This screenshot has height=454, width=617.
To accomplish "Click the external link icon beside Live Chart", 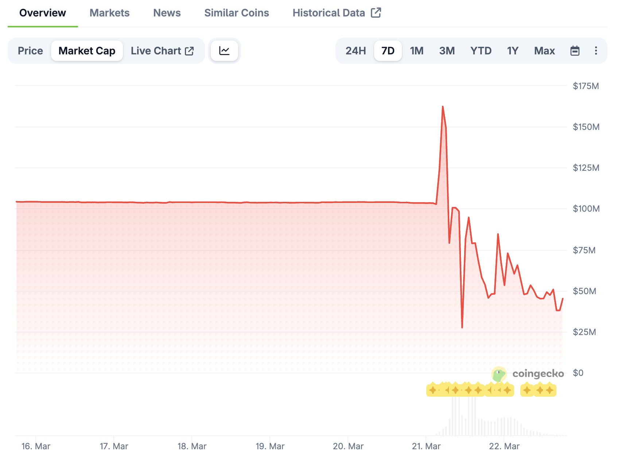I will point(189,51).
